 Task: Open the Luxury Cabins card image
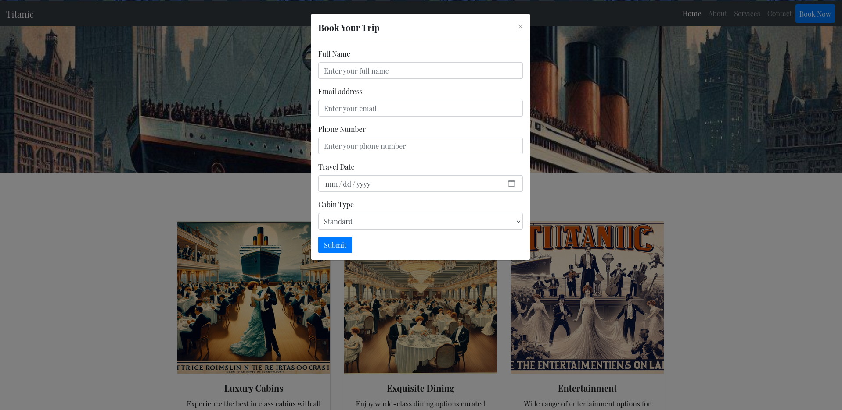tap(254, 297)
